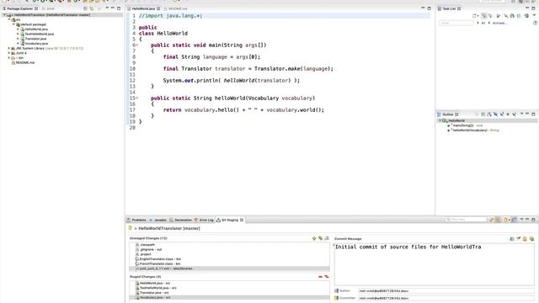Image resolution: width=539 pixels, height=303 pixels.
Task: Select Translator.java in Package Explorer tree
Action: [33, 39]
